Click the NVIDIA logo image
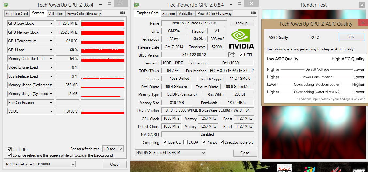Screen dimensions: 368x172 [x=241, y=39]
